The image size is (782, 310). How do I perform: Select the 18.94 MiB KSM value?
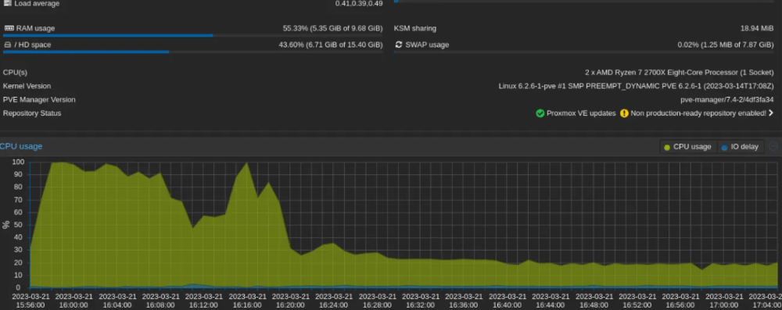click(x=757, y=28)
